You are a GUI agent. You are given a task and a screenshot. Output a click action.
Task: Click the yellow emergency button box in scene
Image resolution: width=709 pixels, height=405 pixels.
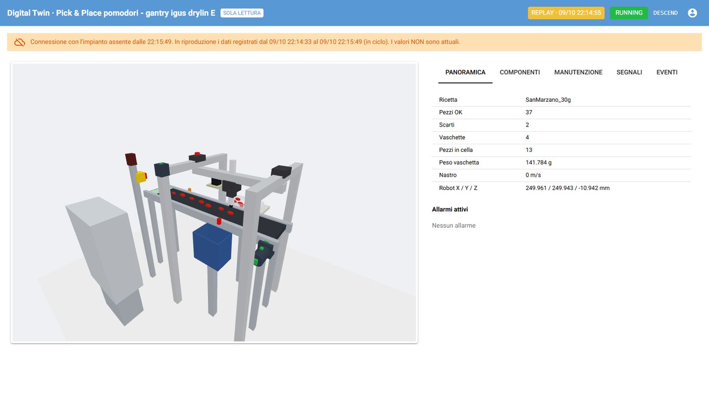(x=141, y=177)
